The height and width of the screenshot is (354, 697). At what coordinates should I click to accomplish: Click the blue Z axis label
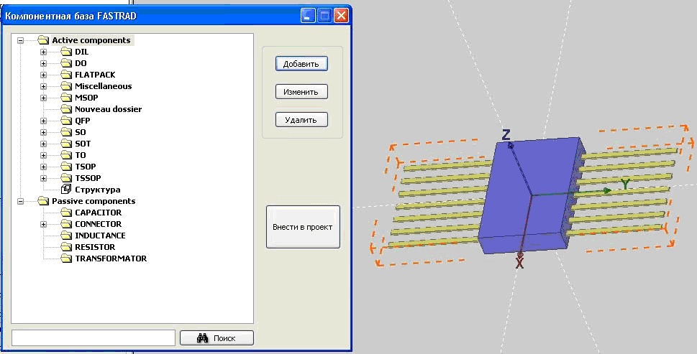[506, 135]
